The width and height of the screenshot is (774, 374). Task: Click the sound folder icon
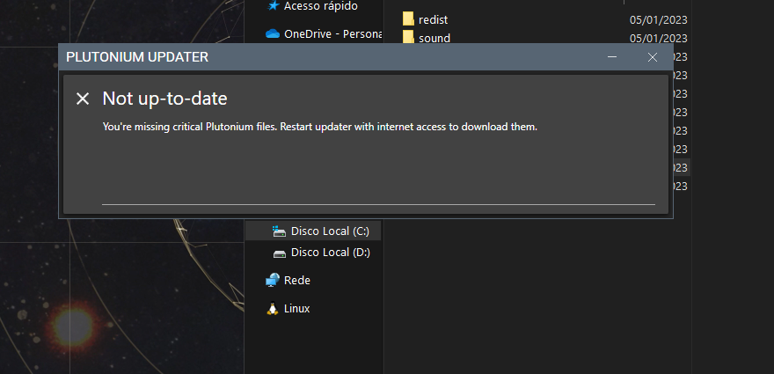408,37
